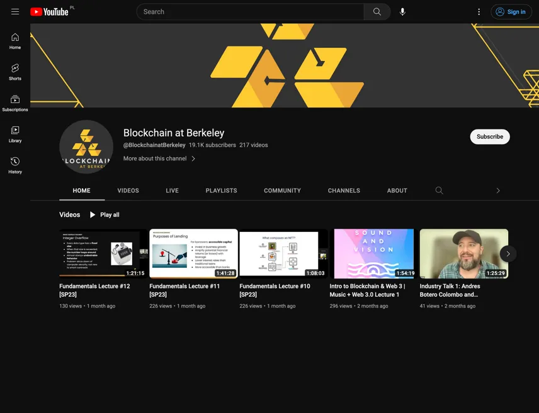Click the Play all label text
This screenshot has height=413, width=539.
pyautogui.click(x=110, y=214)
